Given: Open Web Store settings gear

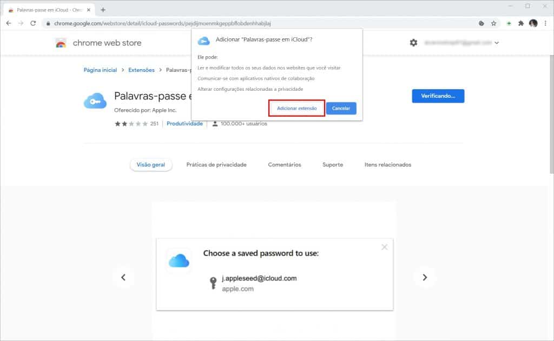Looking at the screenshot, I should tap(413, 43).
